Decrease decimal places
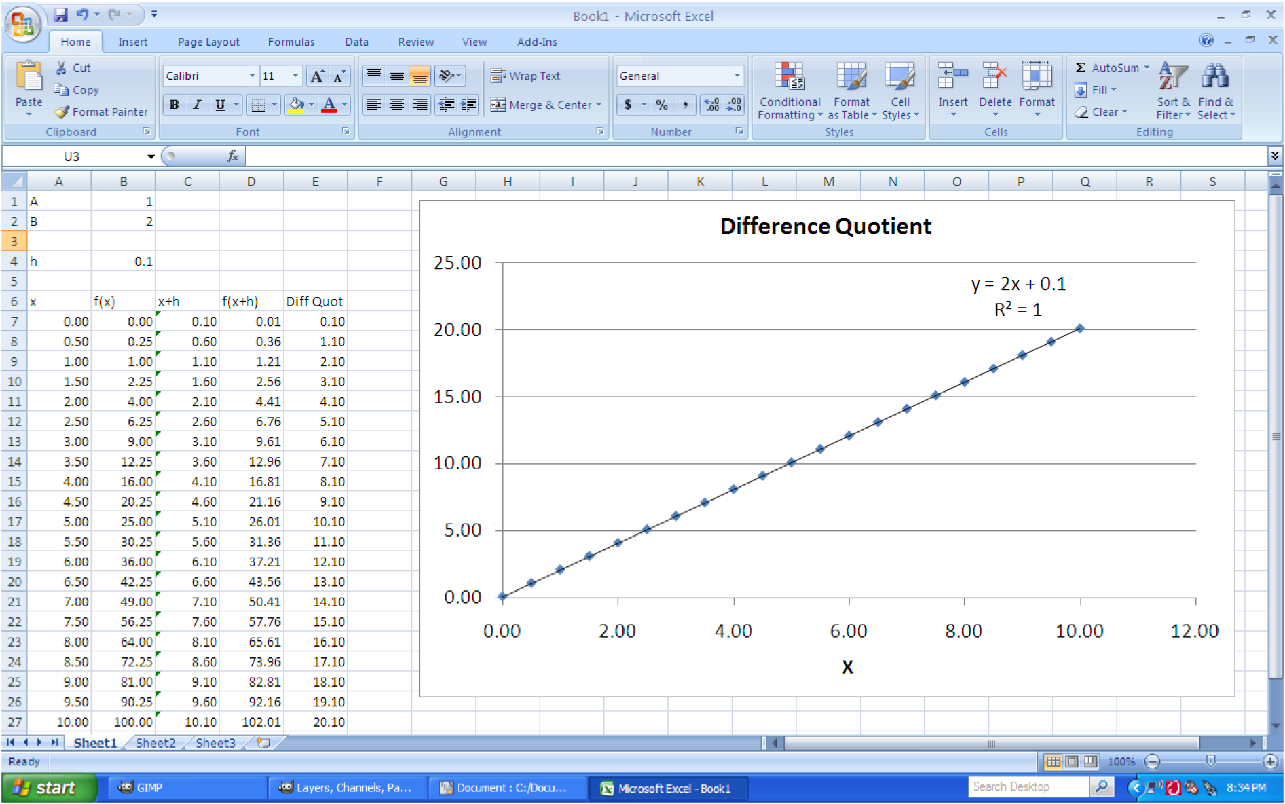Image resolution: width=1285 pixels, height=804 pixels. click(x=734, y=105)
